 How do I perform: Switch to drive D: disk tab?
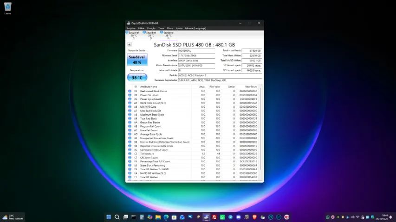pos(150,36)
